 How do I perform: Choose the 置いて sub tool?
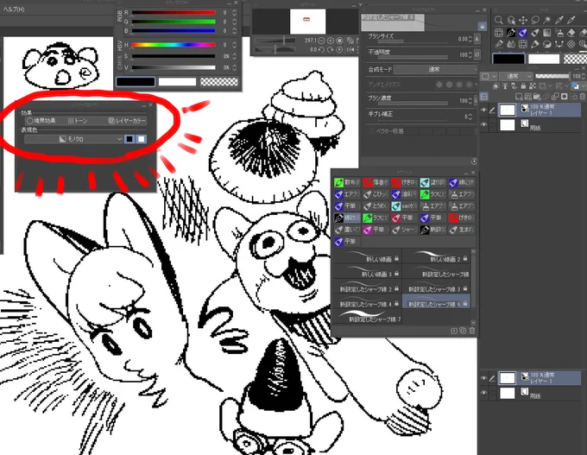point(347,229)
